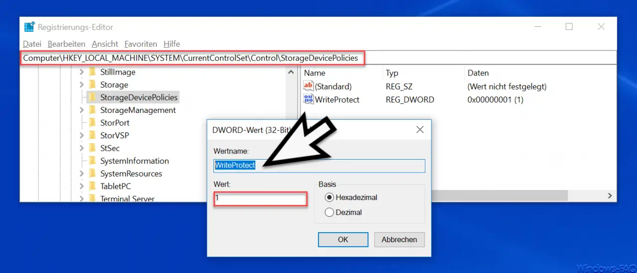Select the TabletPC folder icon

pos(92,186)
